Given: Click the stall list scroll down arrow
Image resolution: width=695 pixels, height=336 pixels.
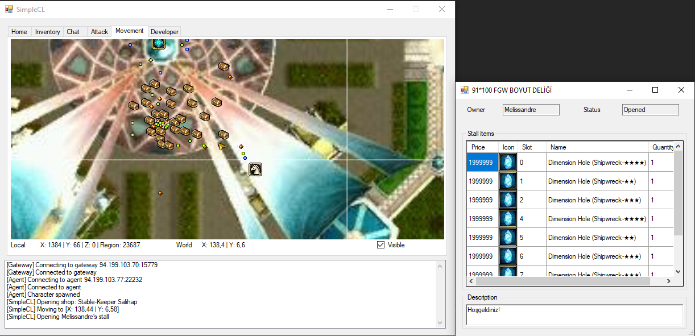Looking at the screenshot, I should coord(678,272).
